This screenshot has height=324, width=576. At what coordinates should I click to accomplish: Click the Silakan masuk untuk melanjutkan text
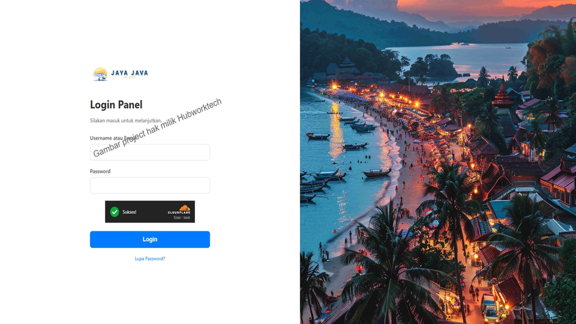coord(125,121)
